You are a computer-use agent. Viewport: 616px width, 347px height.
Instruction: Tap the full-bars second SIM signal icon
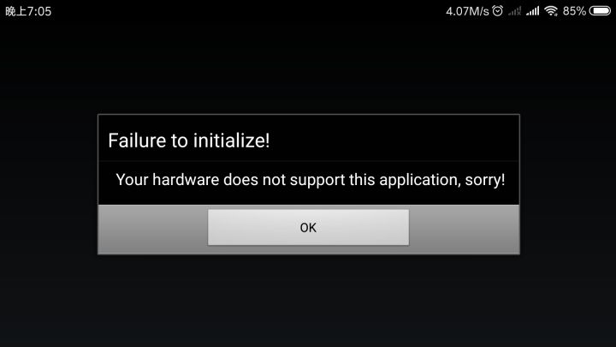pyautogui.click(x=533, y=11)
